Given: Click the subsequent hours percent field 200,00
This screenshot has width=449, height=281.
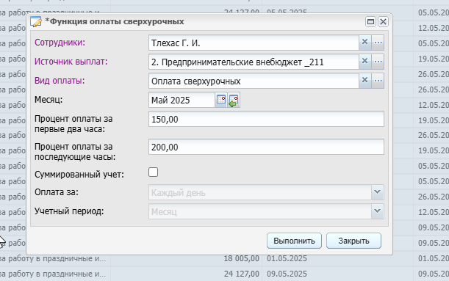Looking at the screenshot, I should point(266,147).
